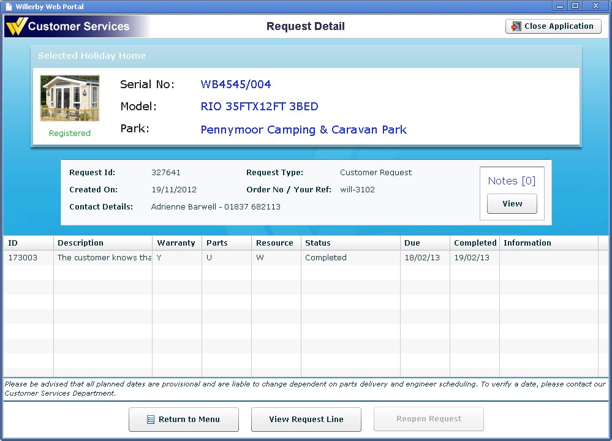The width and height of the screenshot is (612, 441).
Task: Click the serial number WB4545/004
Action: point(235,85)
